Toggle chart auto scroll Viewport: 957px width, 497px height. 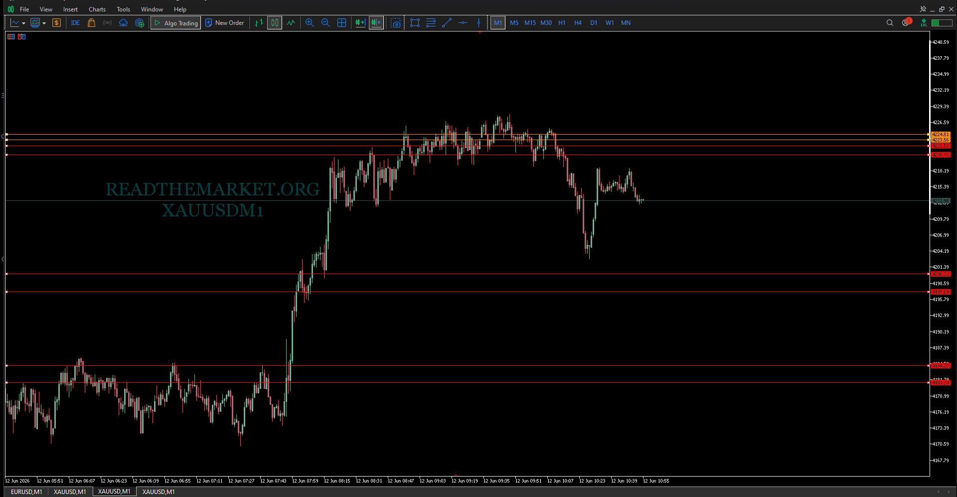point(360,23)
